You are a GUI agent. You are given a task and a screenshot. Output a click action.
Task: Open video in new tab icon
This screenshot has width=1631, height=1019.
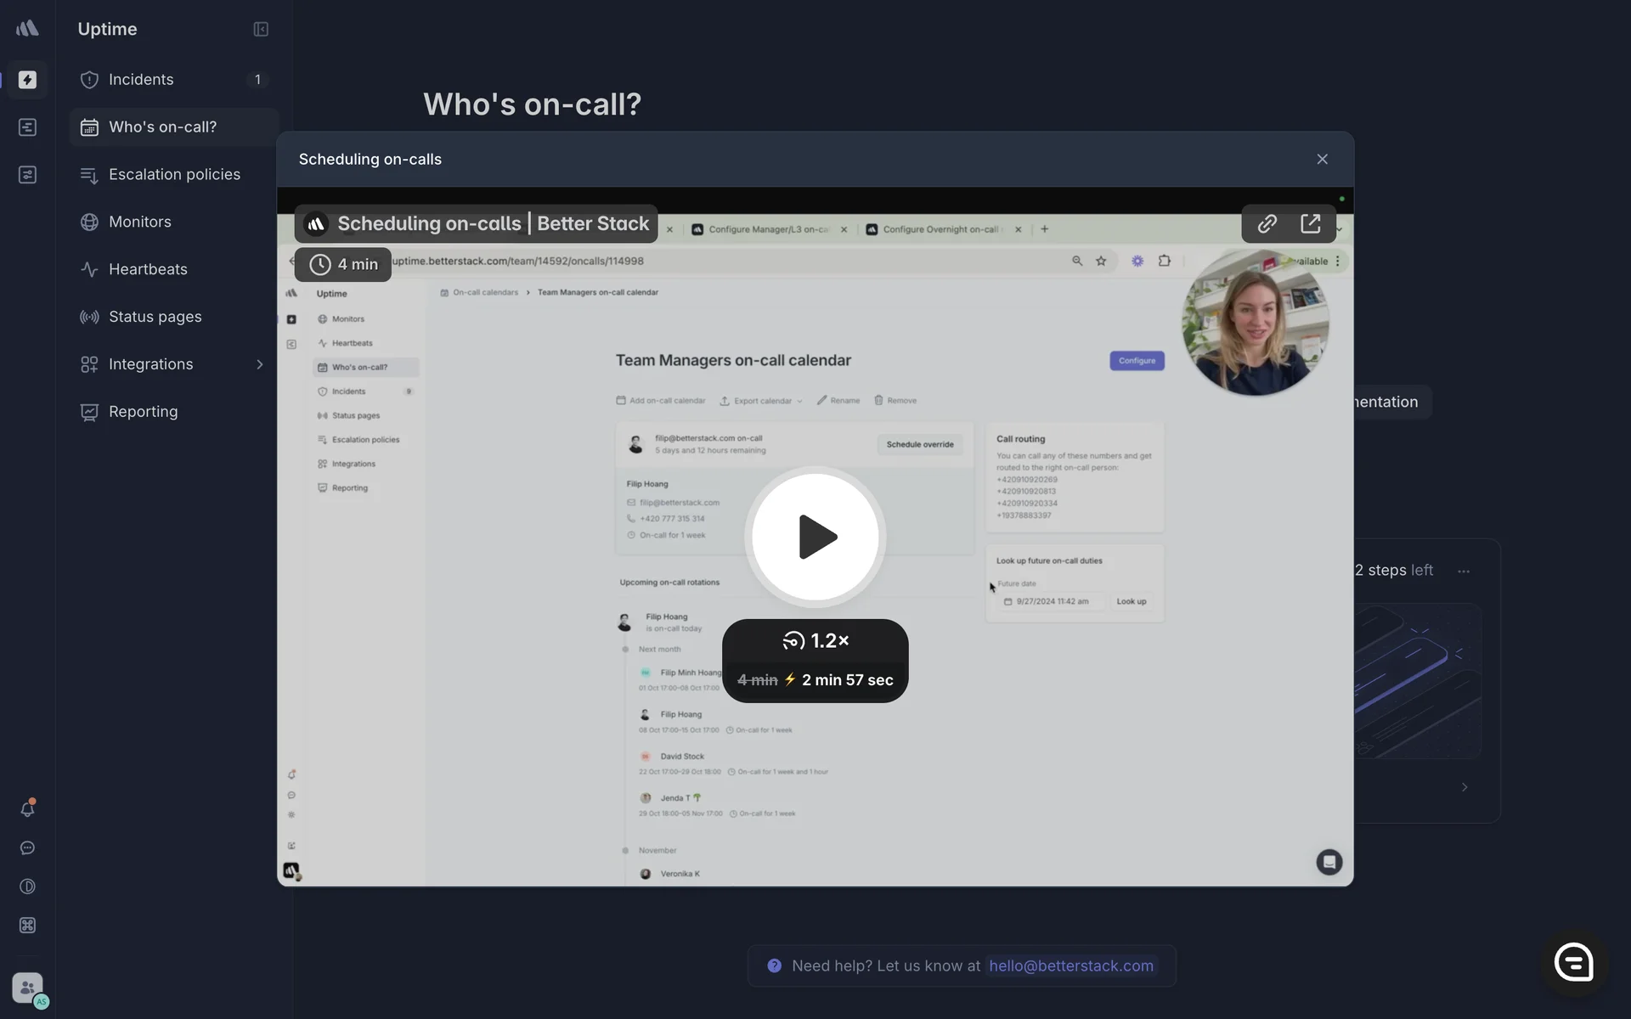point(1310,223)
